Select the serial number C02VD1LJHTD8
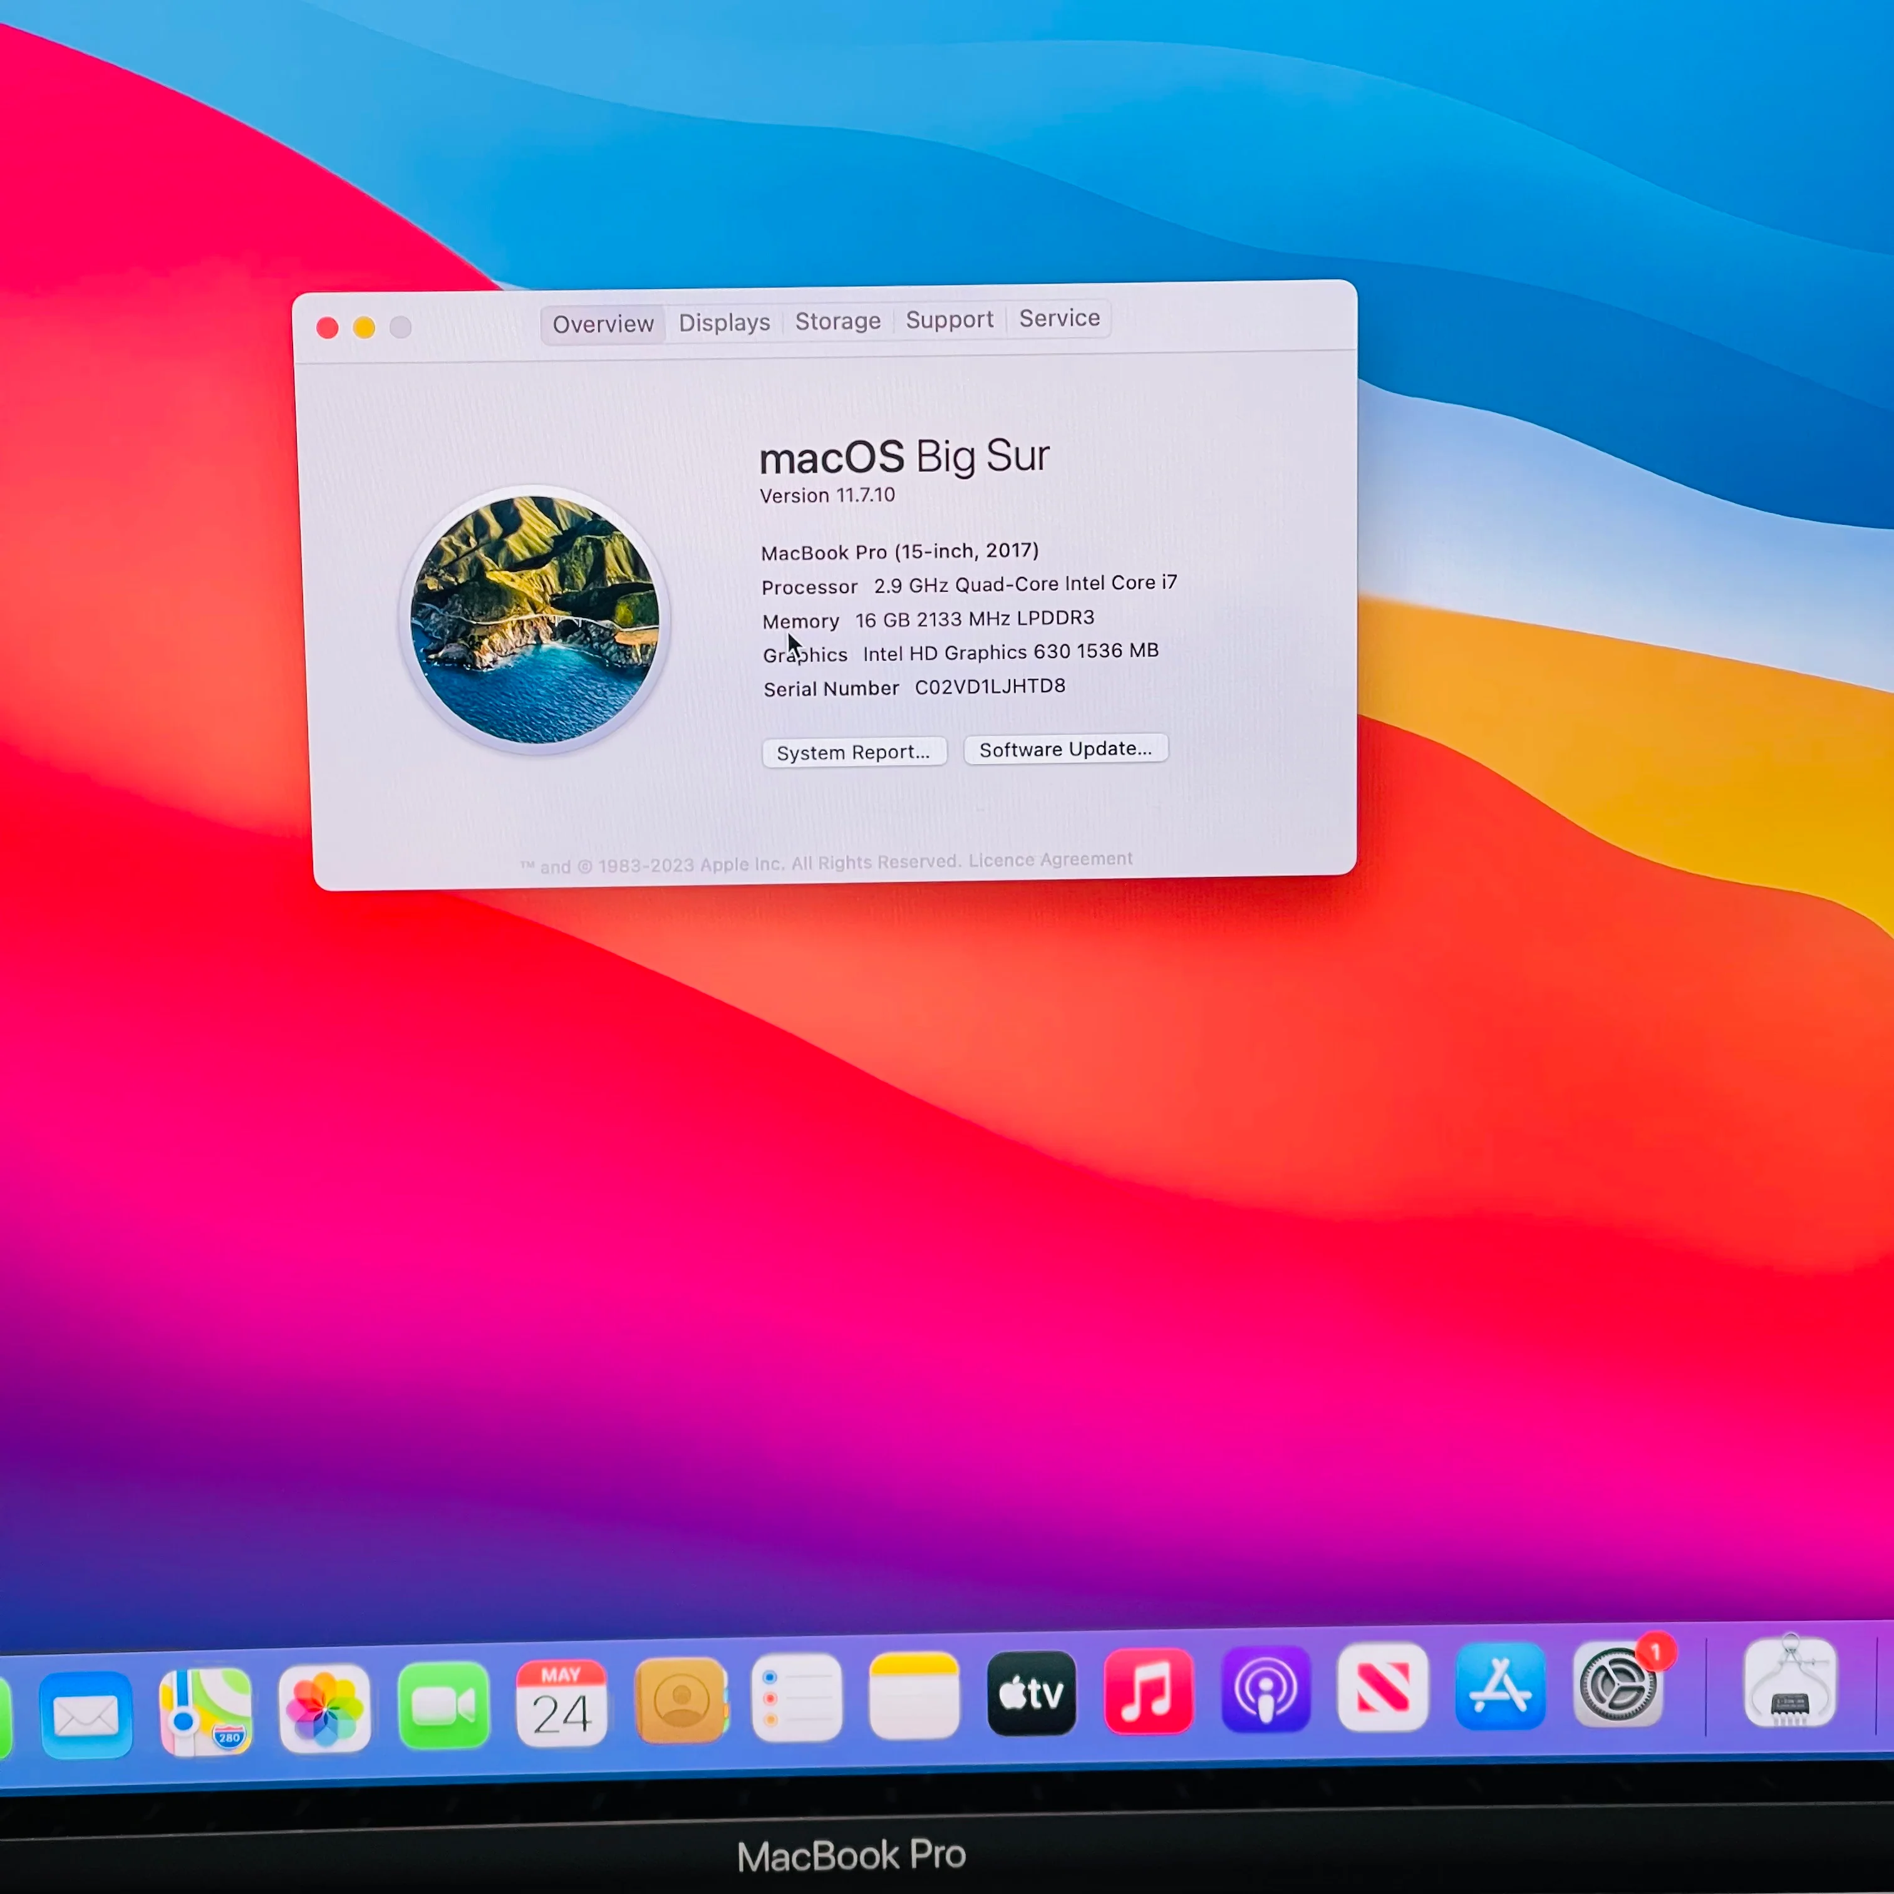Screen dimensions: 1894x1894 pos(990,686)
